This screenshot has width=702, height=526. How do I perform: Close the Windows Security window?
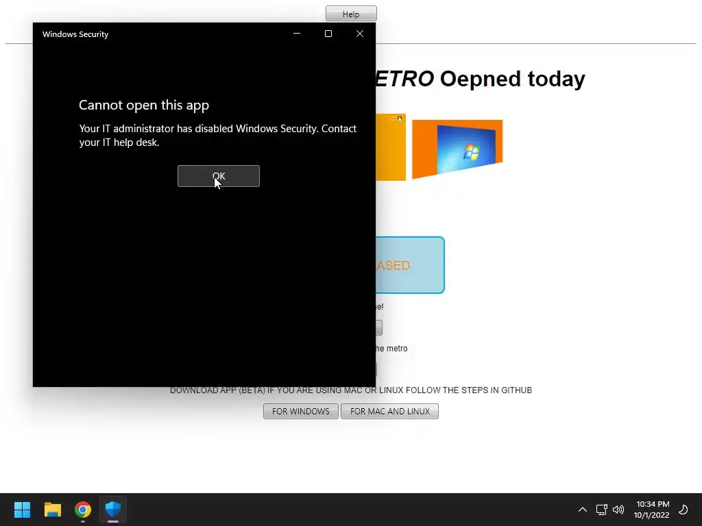[x=359, y=34]
